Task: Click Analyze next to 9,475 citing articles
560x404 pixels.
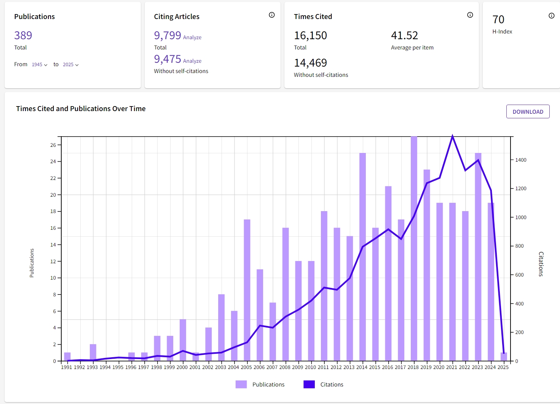Action: click(192, 61)
